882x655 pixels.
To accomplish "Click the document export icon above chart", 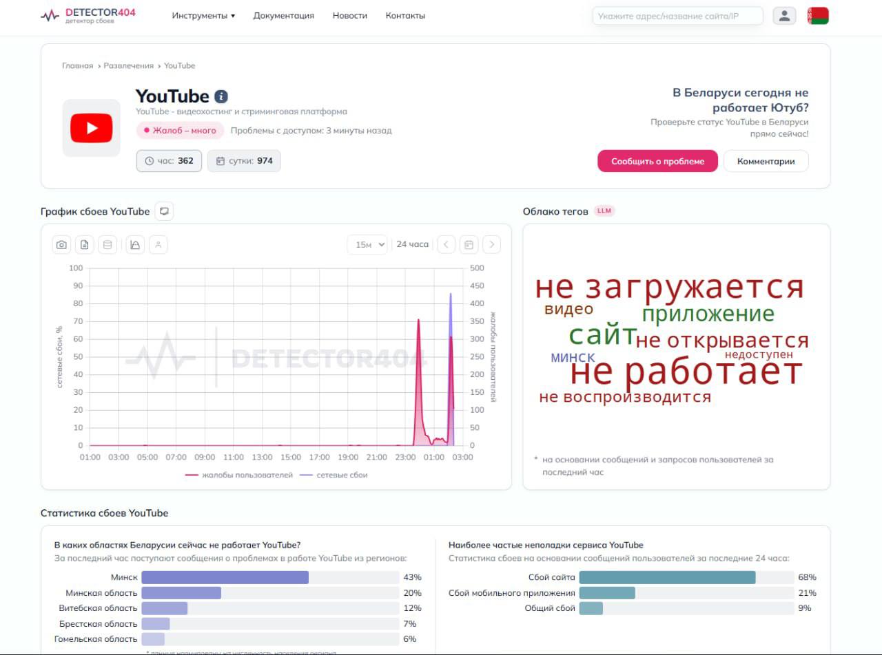I will pos(84,244).
